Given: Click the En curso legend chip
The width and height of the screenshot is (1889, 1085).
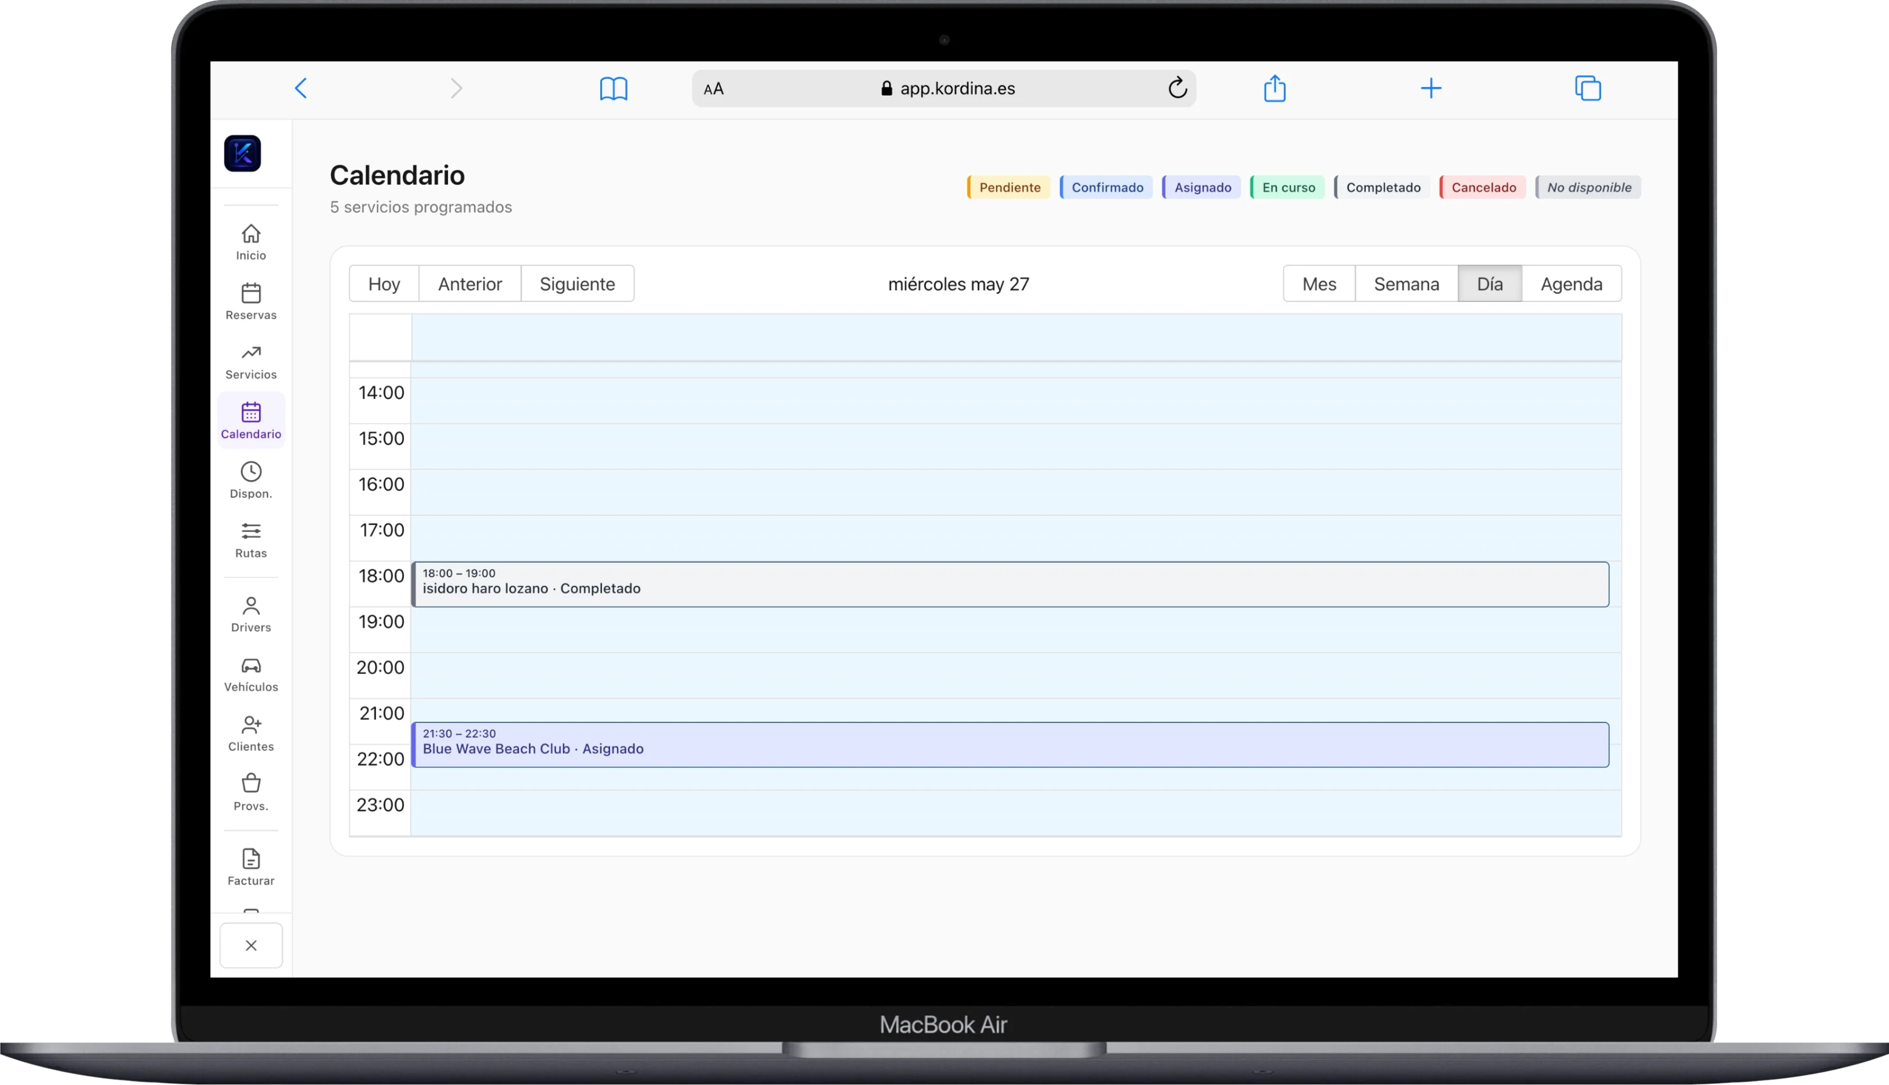Looking at the screenshot, I should coord(1287,187).
